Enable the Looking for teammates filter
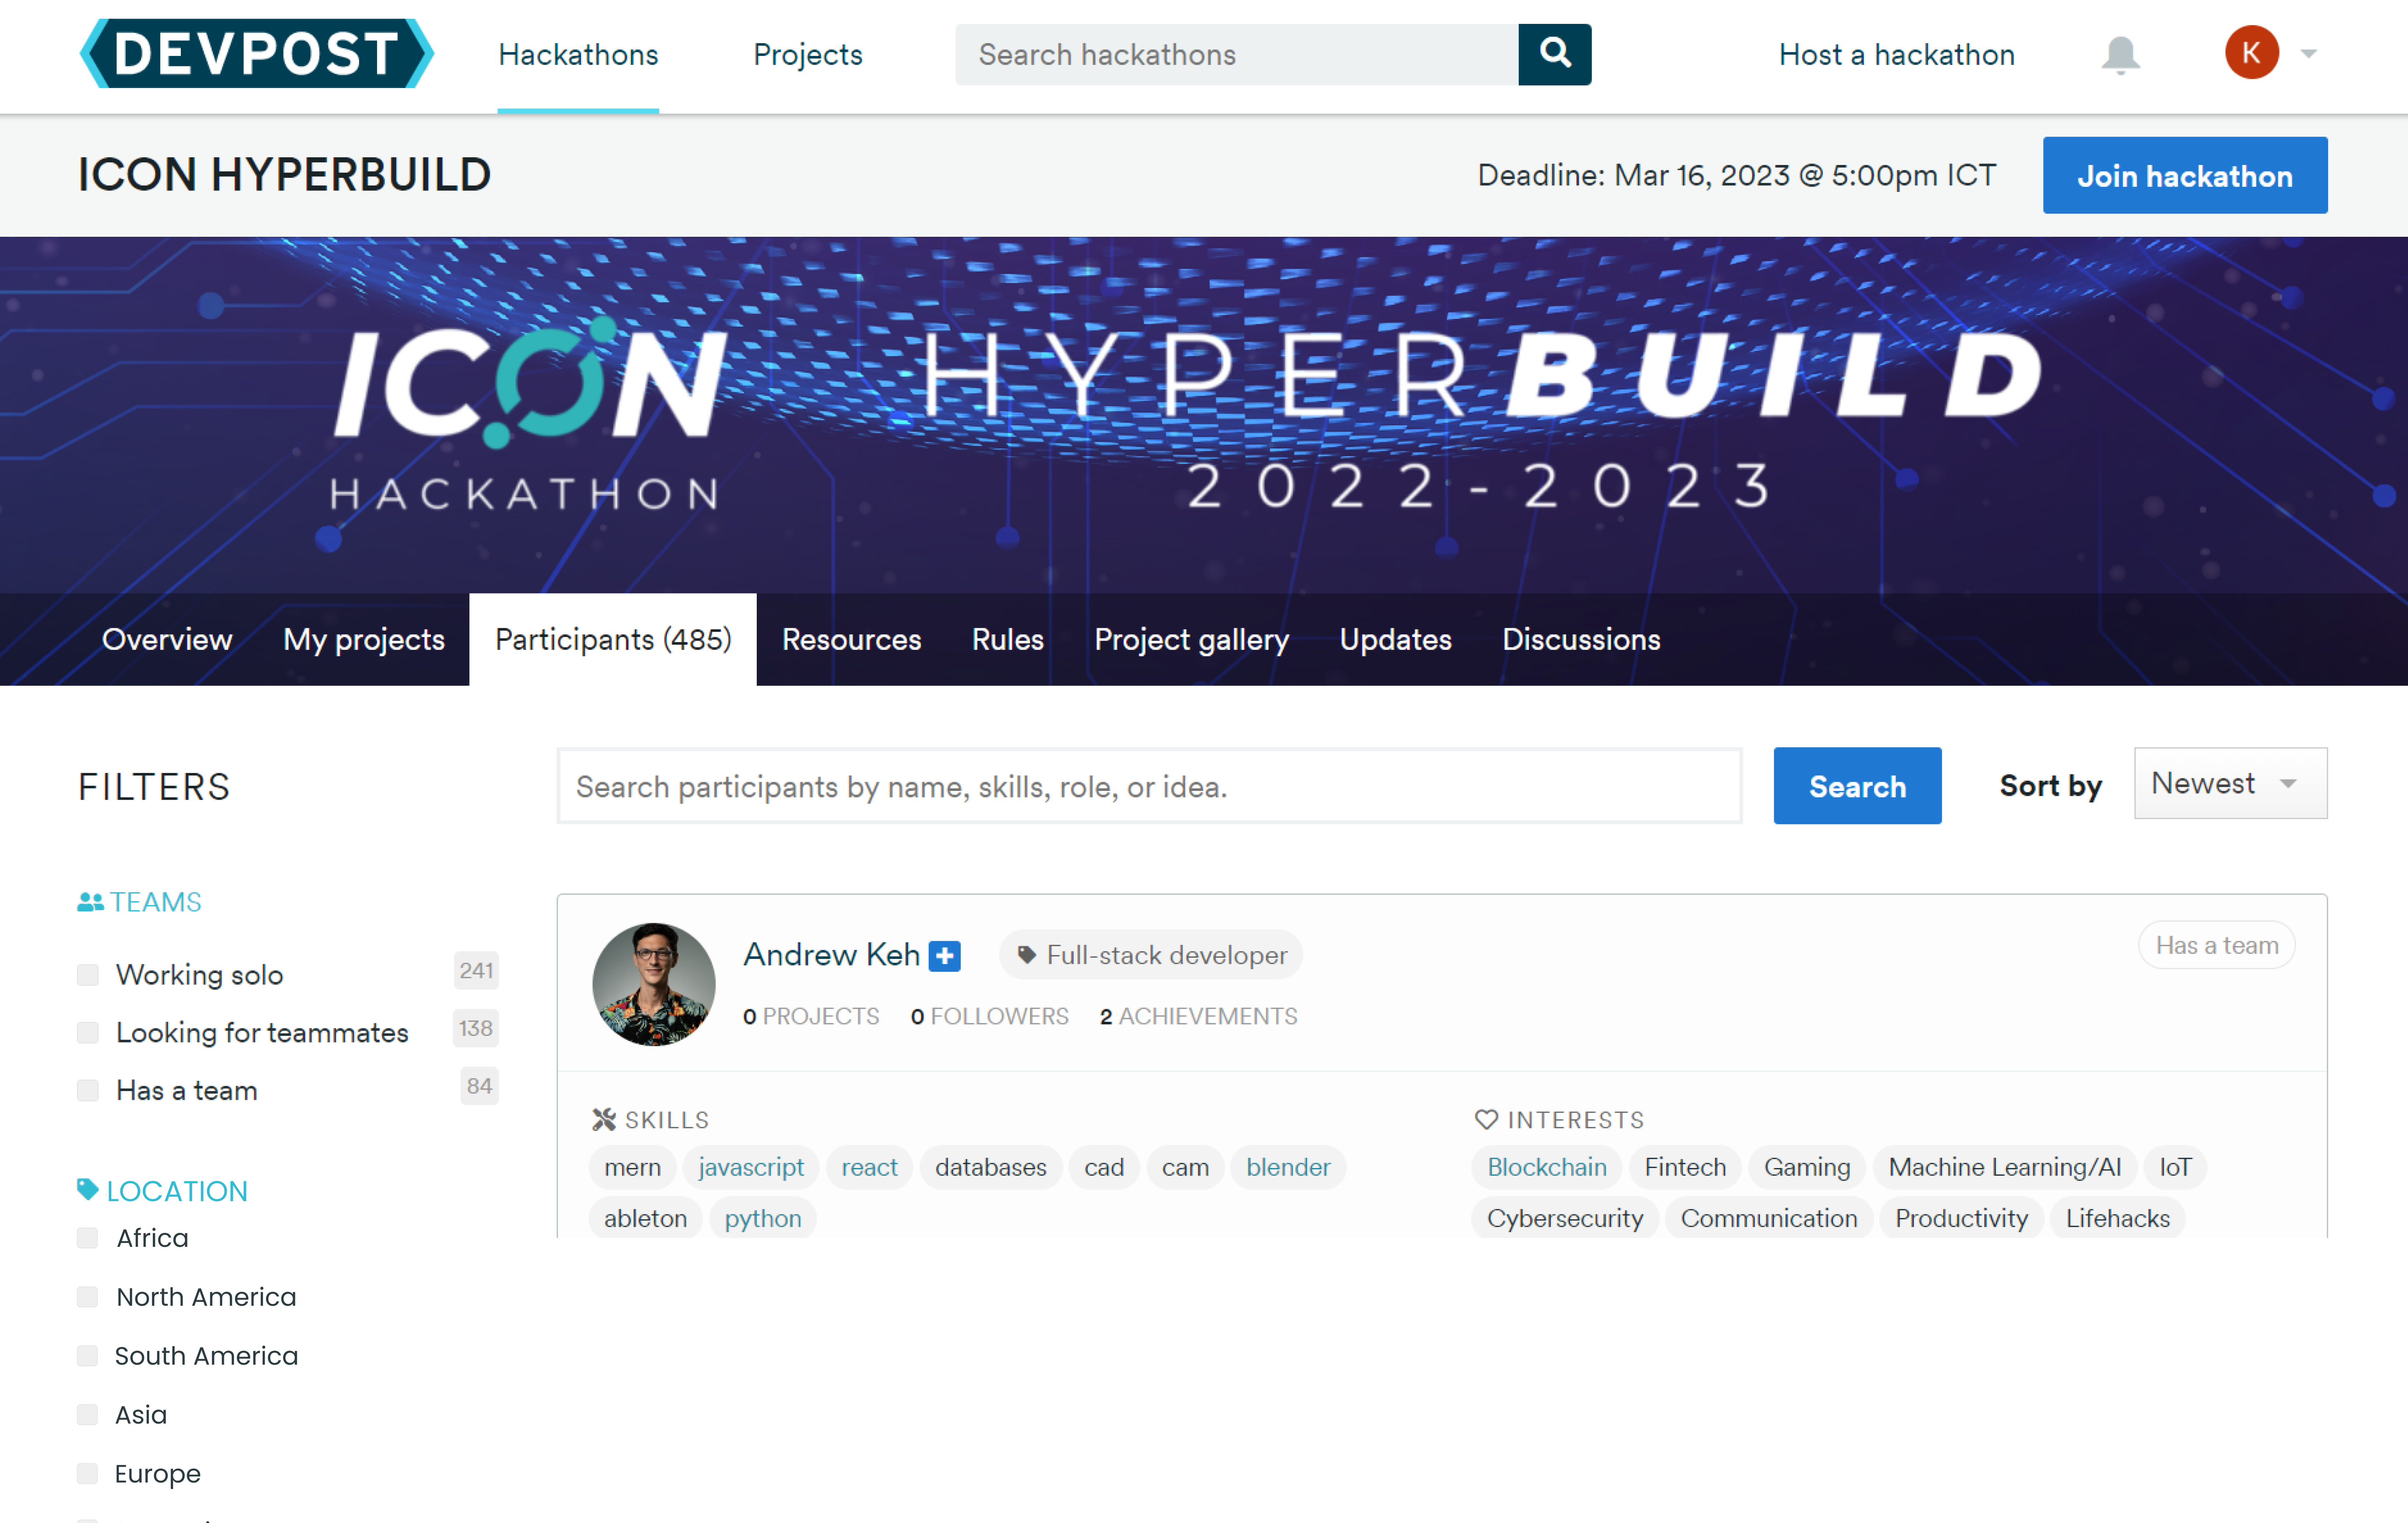 [x=88, y=1032]
